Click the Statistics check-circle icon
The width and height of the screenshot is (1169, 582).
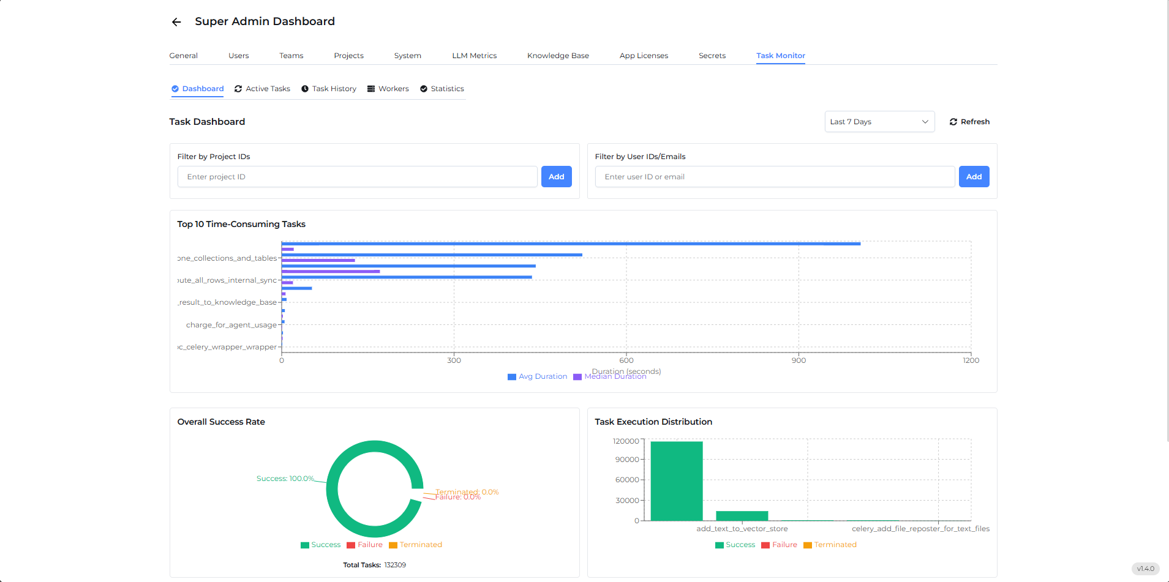point(424,89)
